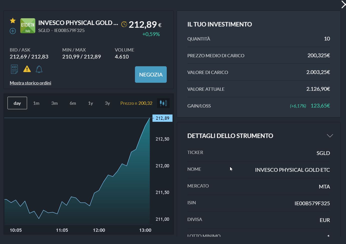Click min/max value 210,99 / 212,89

[82, 56]
